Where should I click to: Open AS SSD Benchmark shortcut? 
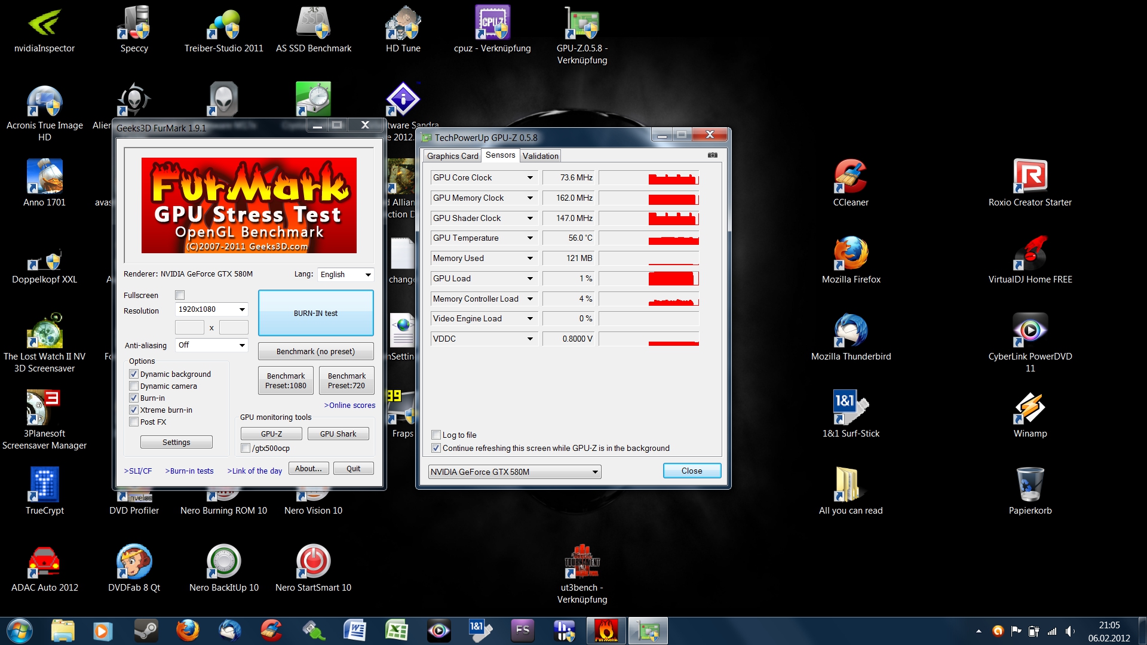click(314, 30)
